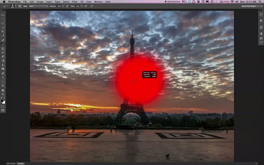Select the Quick Selection tool
Screen dimensions: 264x165
click(3, 27)
